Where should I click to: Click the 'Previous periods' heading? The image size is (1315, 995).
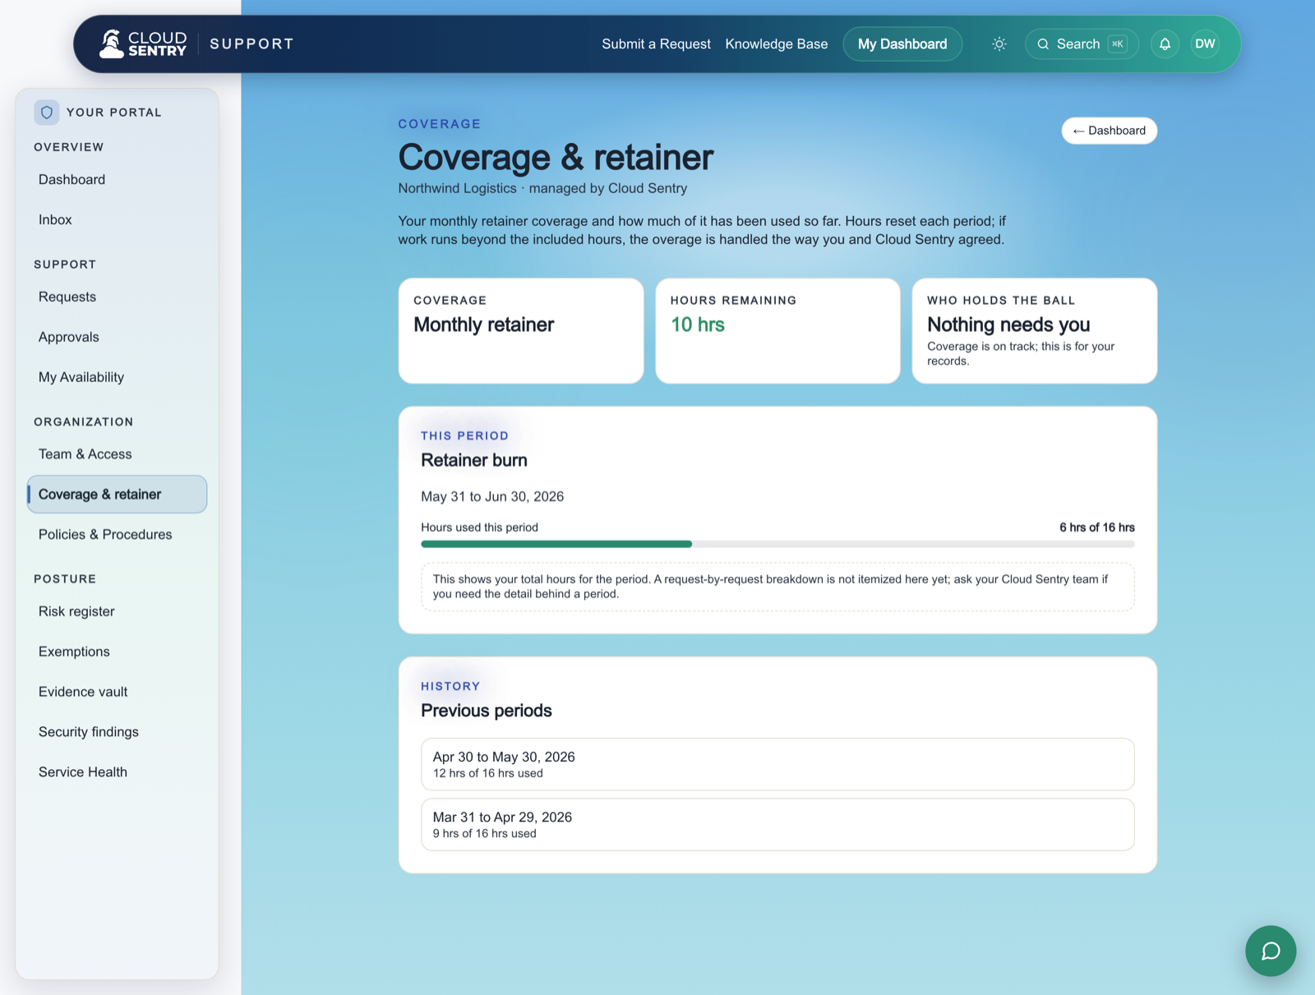point(487,711)
